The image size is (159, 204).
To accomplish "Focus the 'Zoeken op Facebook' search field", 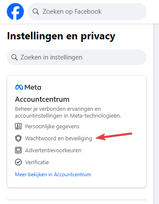I will [x=87, y=12].
